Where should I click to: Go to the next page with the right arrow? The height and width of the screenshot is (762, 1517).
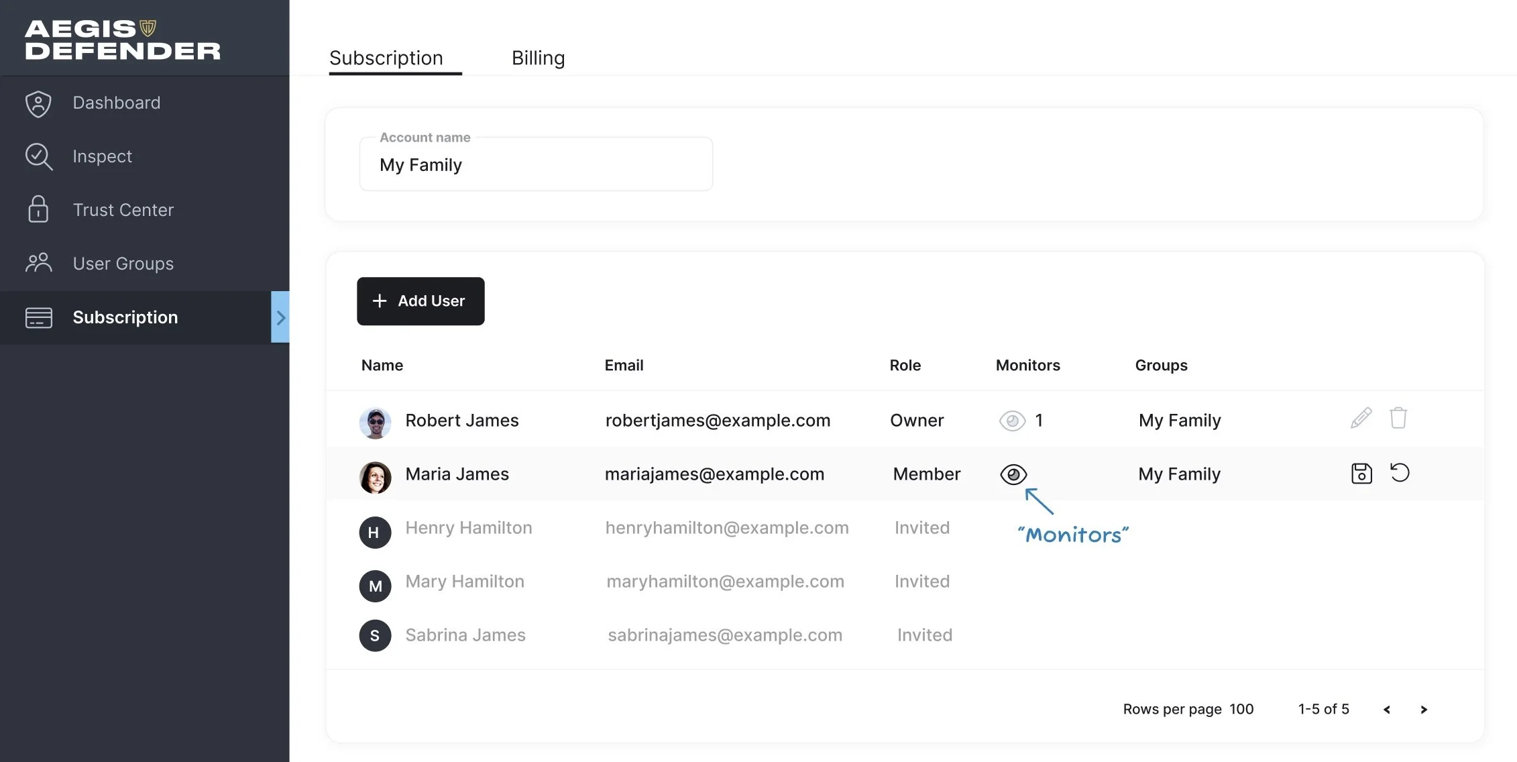click(1424, 710)
